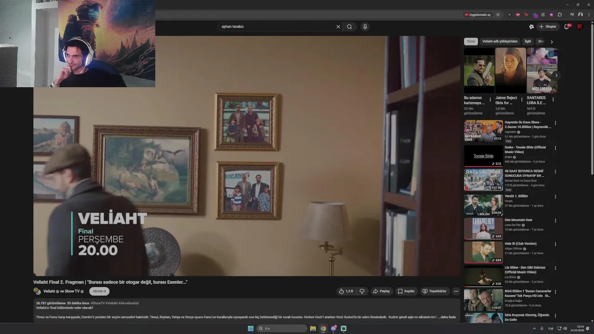The width and height of the screenshot is (594, 334).
Task: Open short Jaime Reject Girls thumbnail
Action: (510, 71)
